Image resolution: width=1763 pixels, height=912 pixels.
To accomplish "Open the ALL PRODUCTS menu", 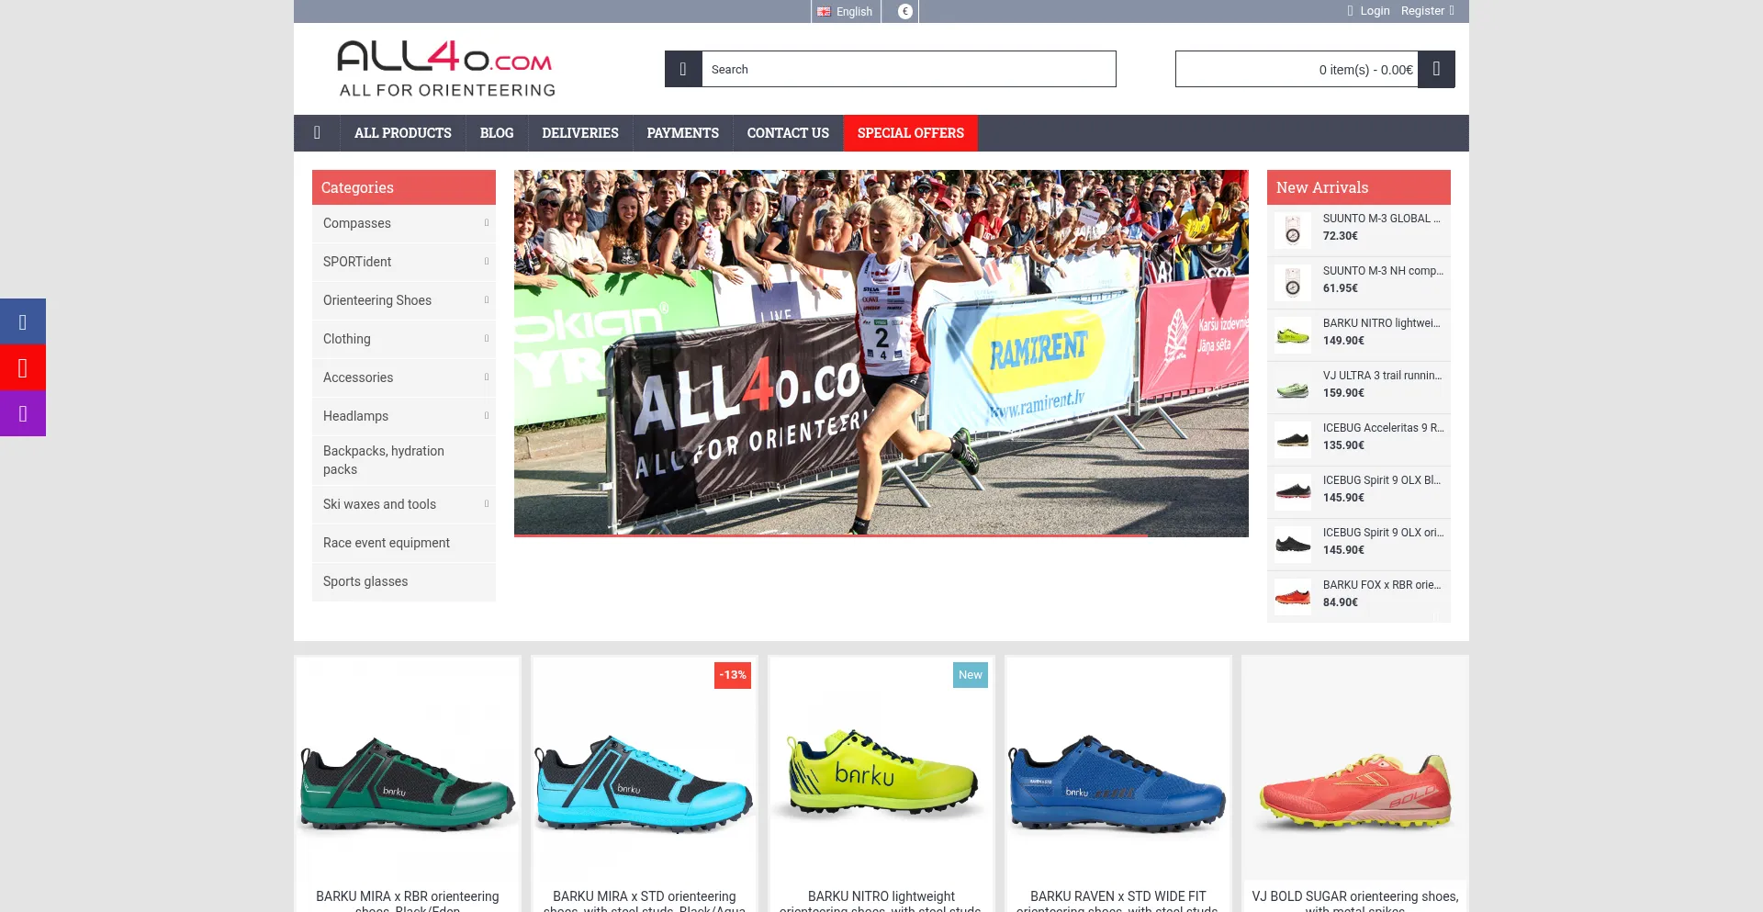I will [403, 133].
